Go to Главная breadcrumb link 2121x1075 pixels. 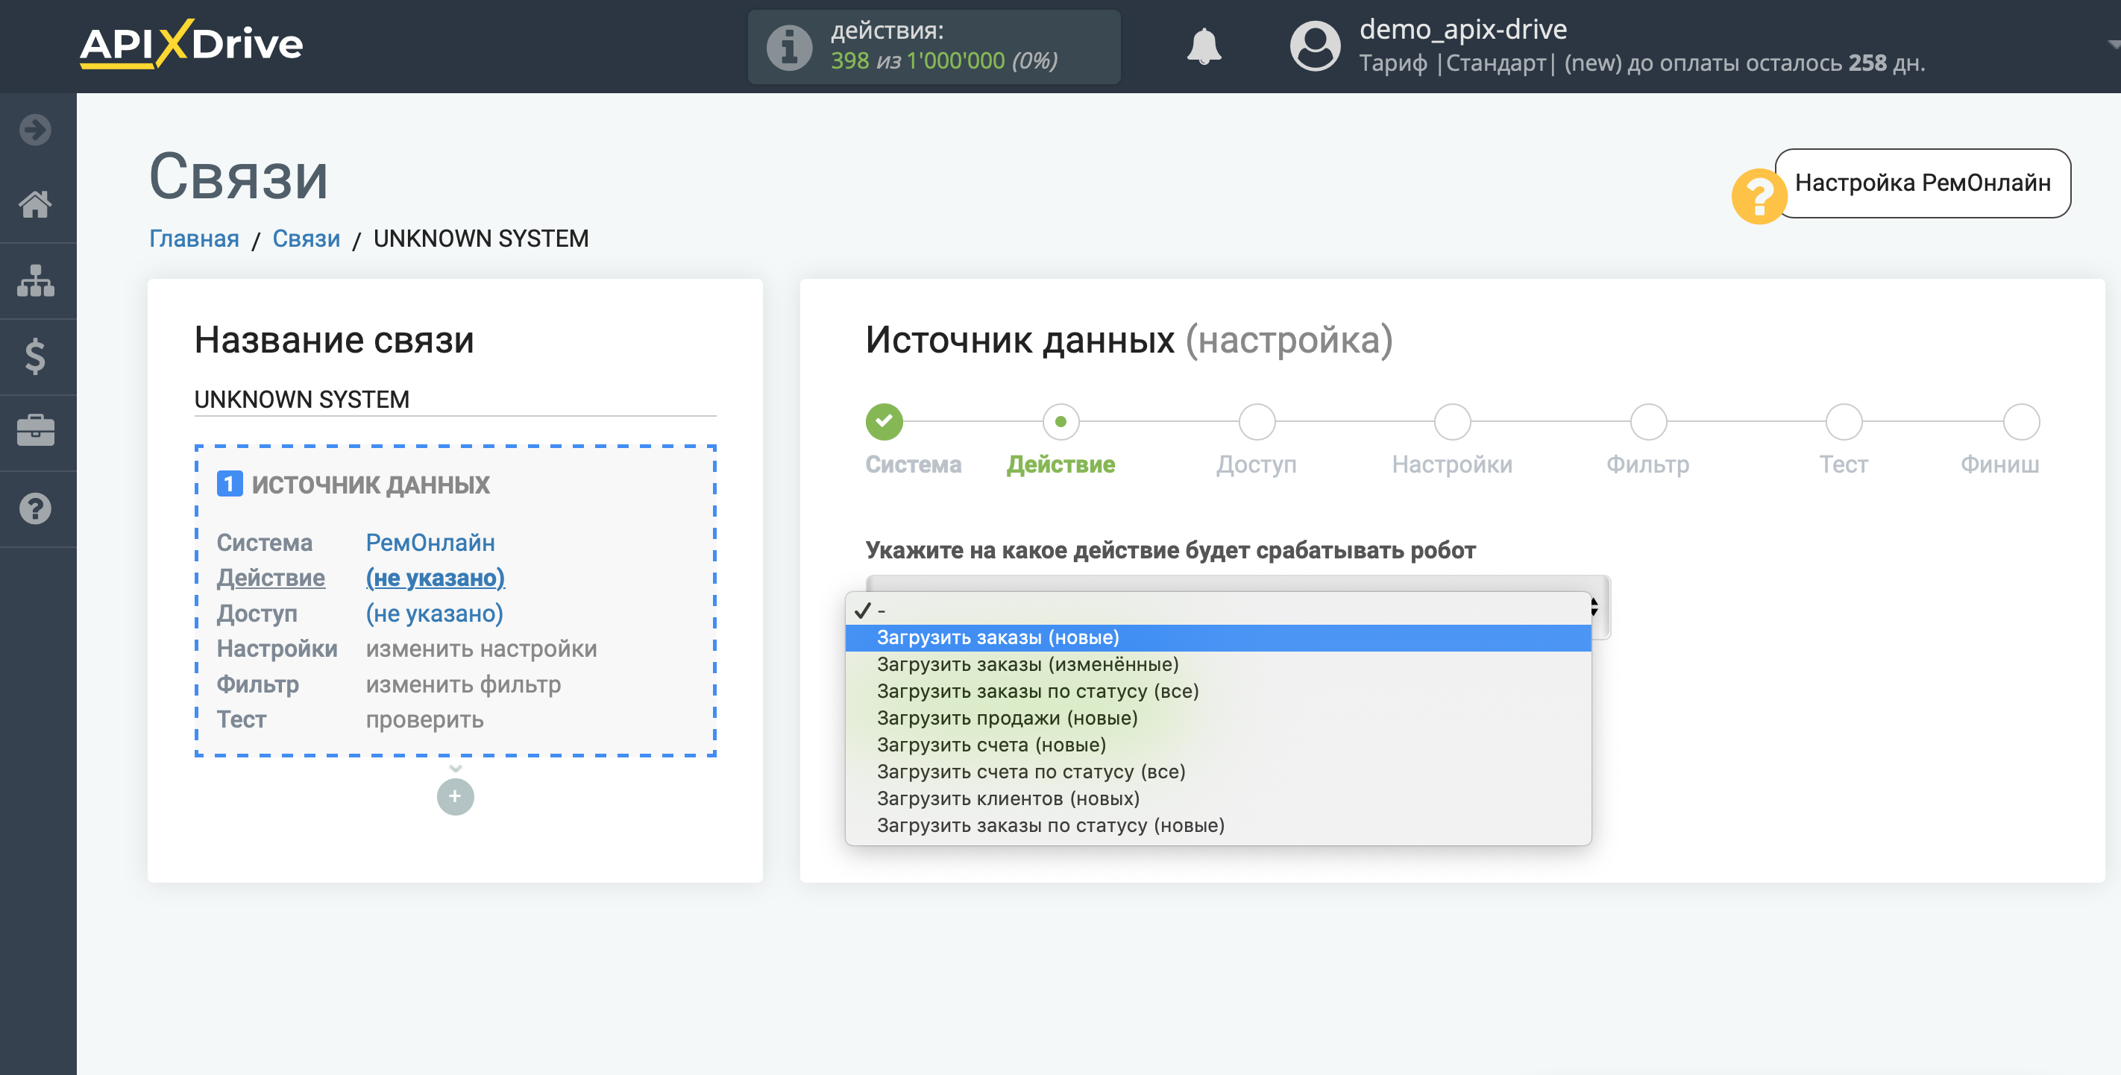pyautogui.click(x=195, y=239)
